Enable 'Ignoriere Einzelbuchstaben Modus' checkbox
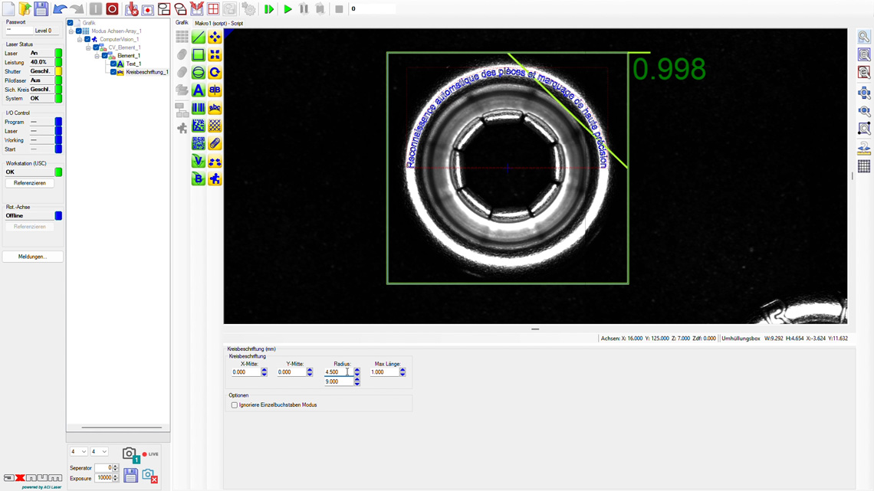This screenshot has width=874, height=491. 235,405
